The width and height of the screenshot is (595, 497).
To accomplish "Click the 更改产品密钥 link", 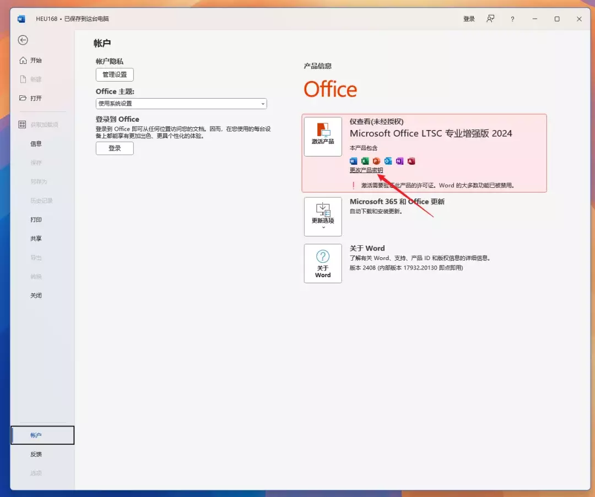I will [x=366, y=170].
